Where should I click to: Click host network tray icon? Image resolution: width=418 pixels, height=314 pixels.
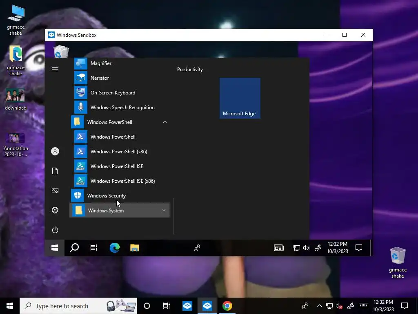click(x=329, y=306)
